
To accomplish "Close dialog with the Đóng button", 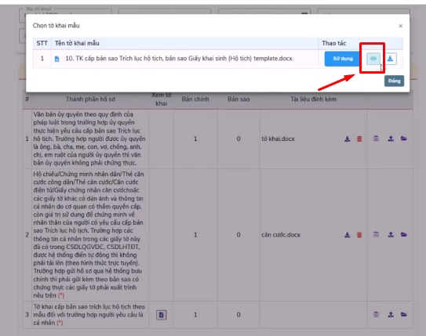I will (x=394, y=81).
